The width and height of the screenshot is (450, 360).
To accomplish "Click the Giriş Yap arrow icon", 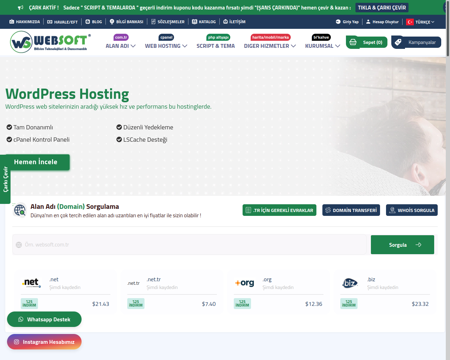I will [338, 22].
